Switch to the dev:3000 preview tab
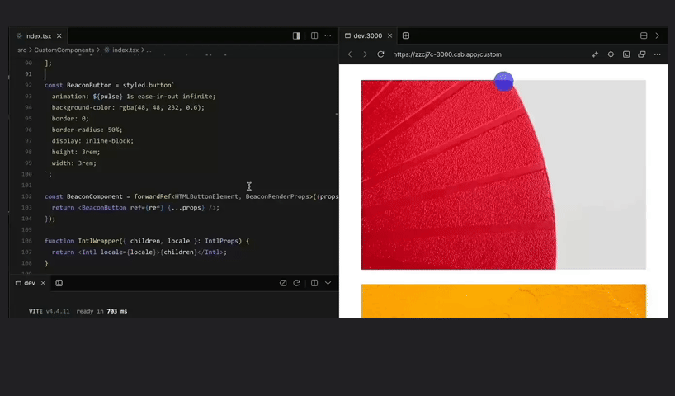This screenshot has height=396, width=675. (x=367, y=35)
